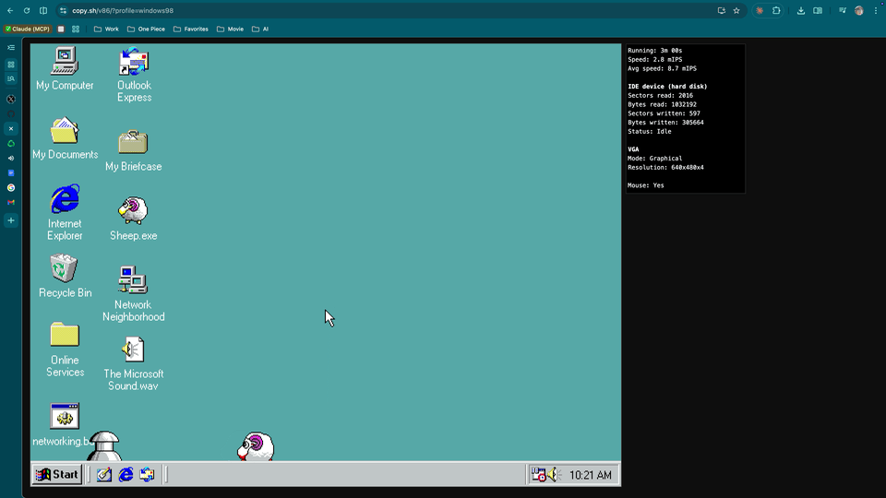
Task: Open the Work bookmarks folder
Action: [106, 29]
